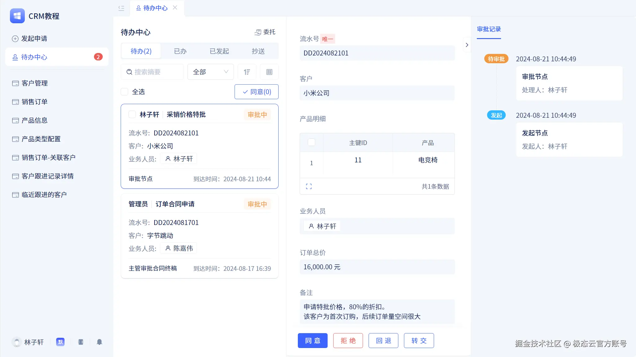Switch to the 已办 tab
This screenshot has width=636, height=357.
(x=180, y=51)
